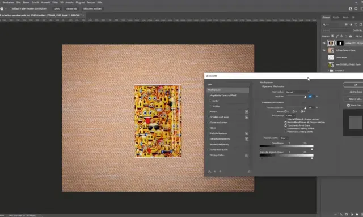Image resolution: width=363 pixels, height=217 pixels.
Task: Open the Ebene menu
Action: pyautogui.click(x=26, y=2)
